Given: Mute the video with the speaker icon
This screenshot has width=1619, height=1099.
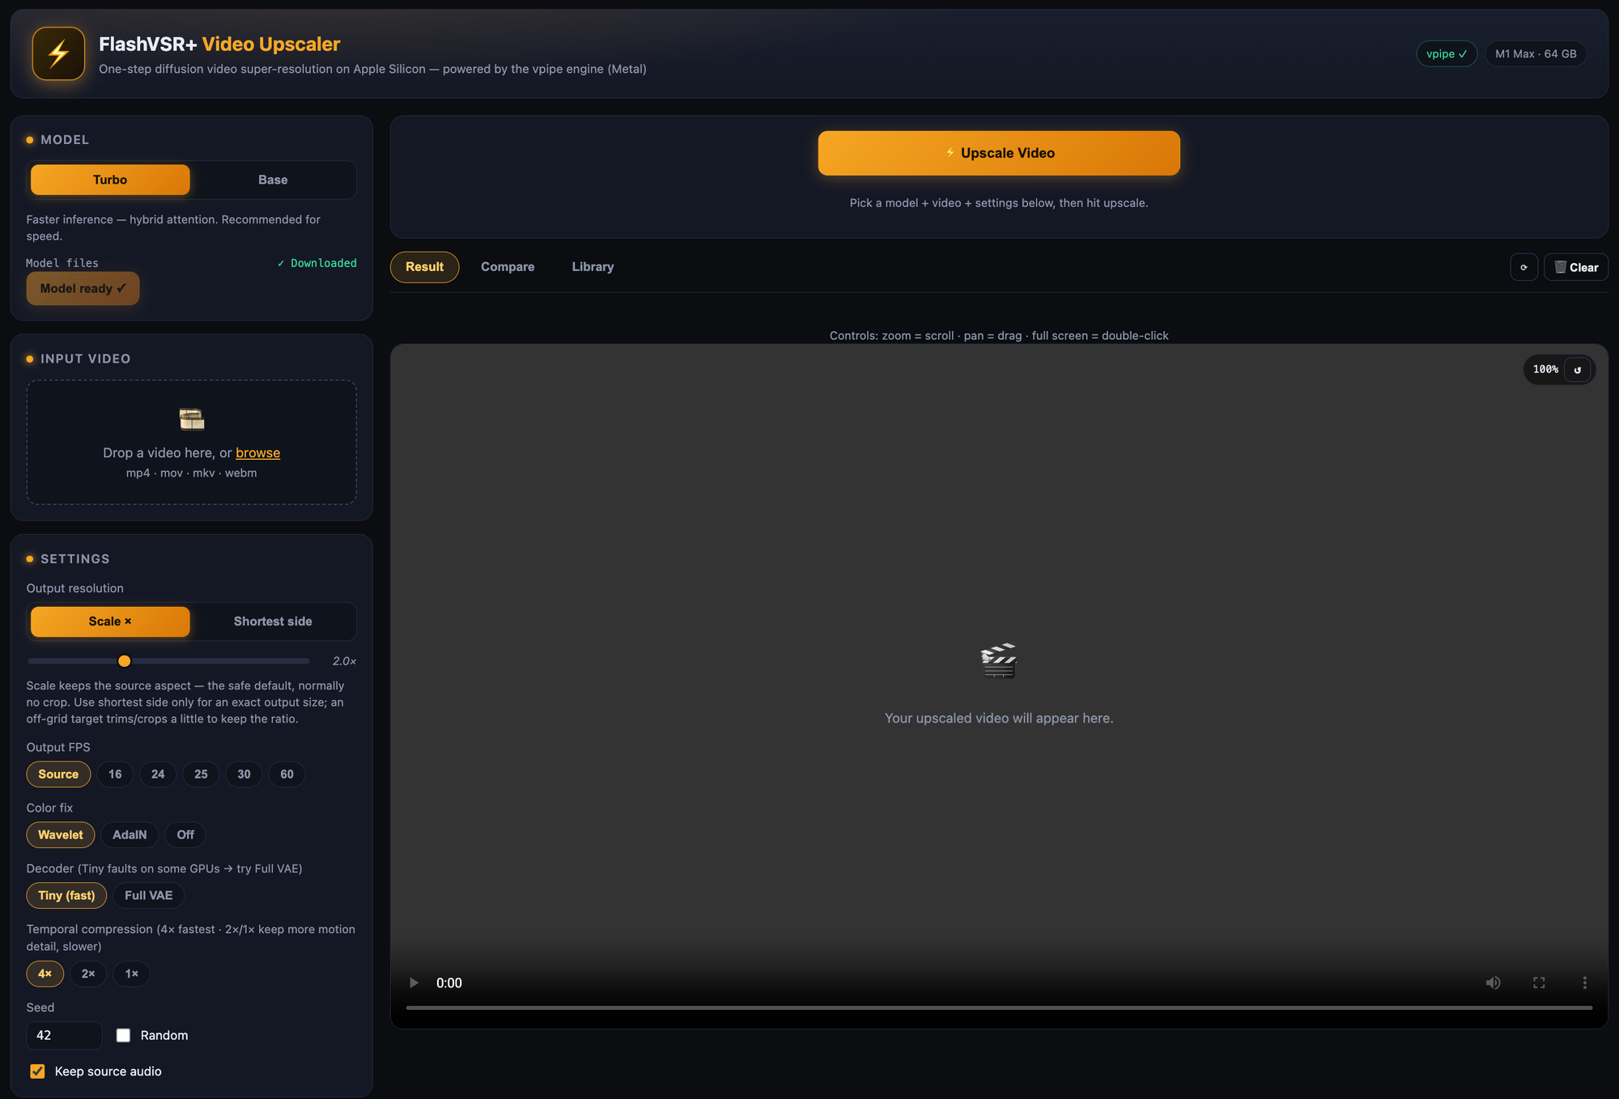Looking at the screenshot, I should [1493, 982].
